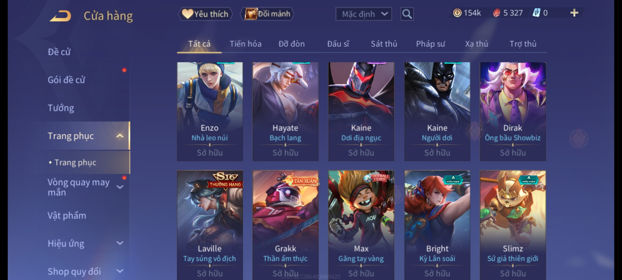Image resolution: width=622 pixels, height=280 pixels.
Task: Open the Tướng sidebar menu
Action: 61,108
